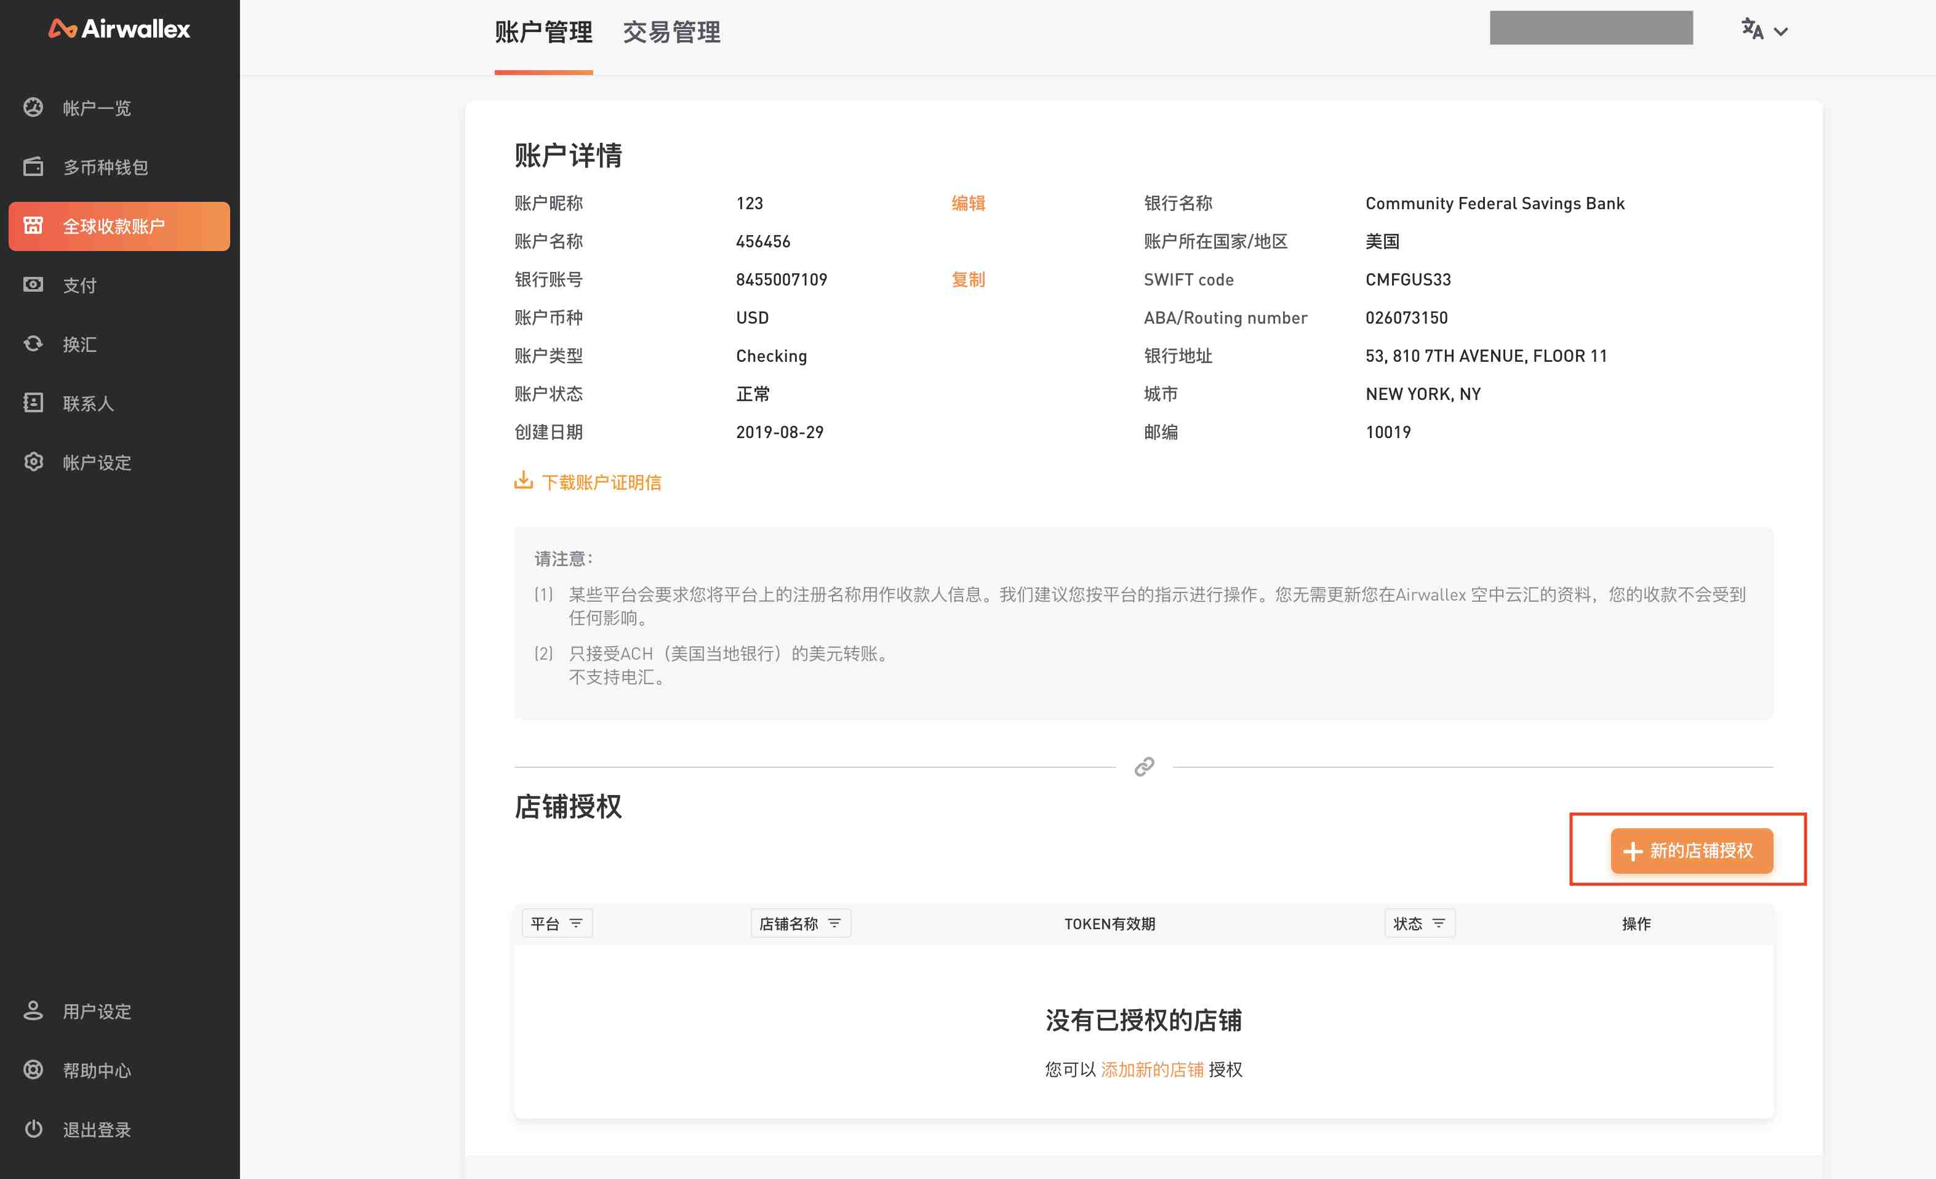Click account currency value USD
Image resolution: width=1936 pixels, height=1179 pixels.
[752, 318]
